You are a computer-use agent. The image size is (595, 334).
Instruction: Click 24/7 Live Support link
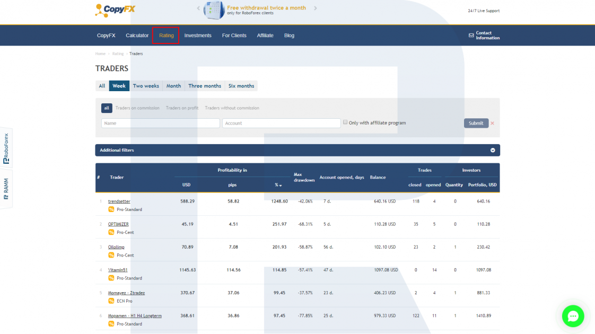(484, 11)
